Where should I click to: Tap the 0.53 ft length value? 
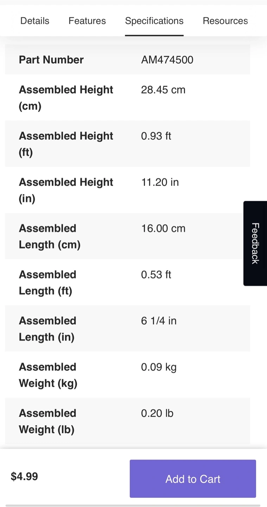click(x=156, y=274)
